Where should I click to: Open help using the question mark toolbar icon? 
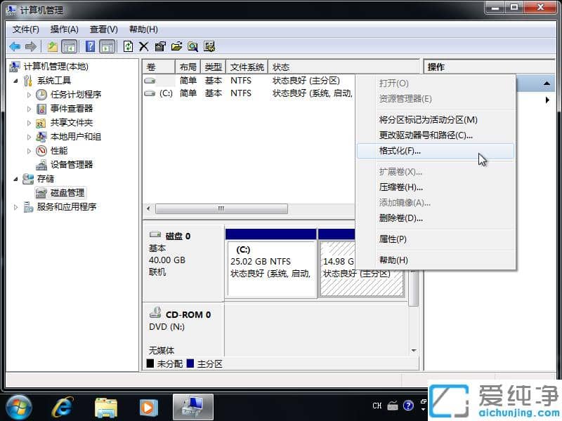pyautogui.click(x=89, y=46)
